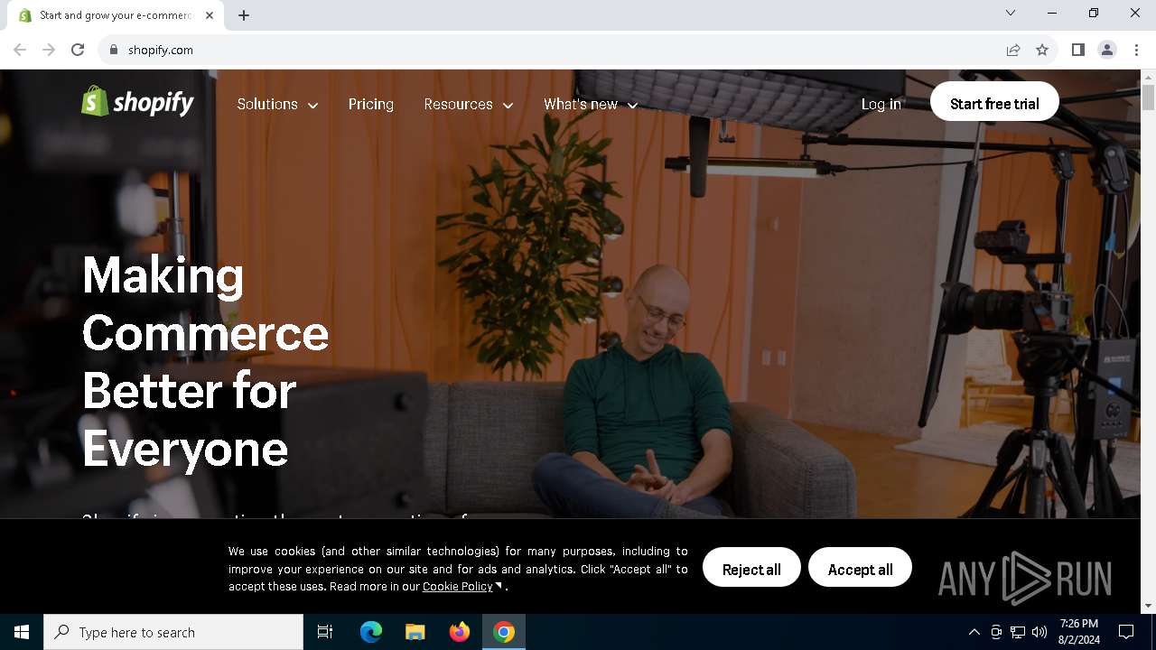This screenshot has width=1156, height=650.
Task: Click the taskbar search box
Action: point(173,632)
